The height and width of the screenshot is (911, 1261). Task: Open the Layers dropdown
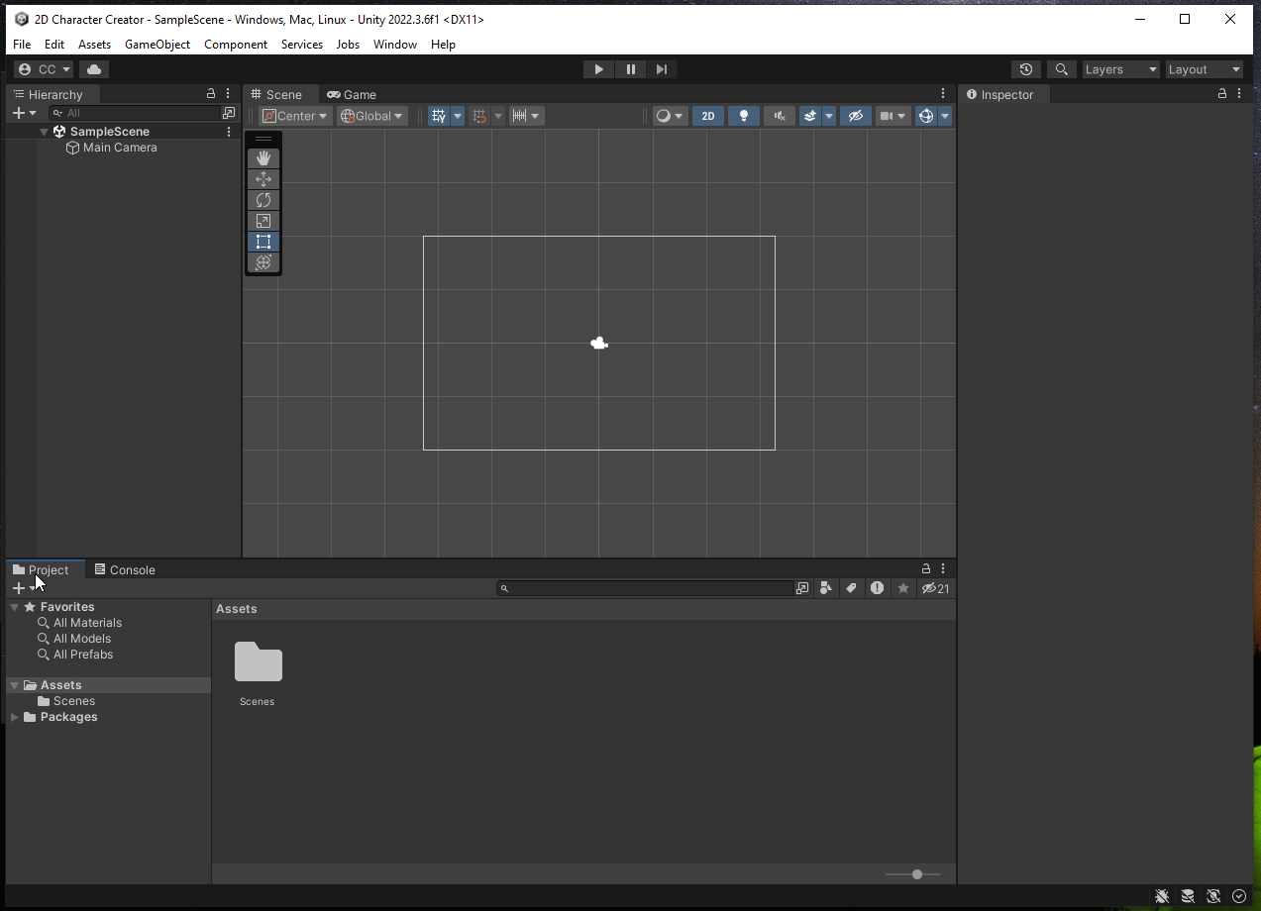click(1119, 69)
